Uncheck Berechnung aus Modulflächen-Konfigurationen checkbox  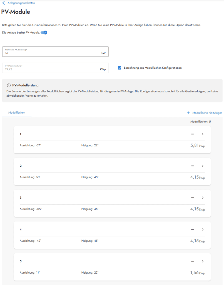[x=120, y=68]
